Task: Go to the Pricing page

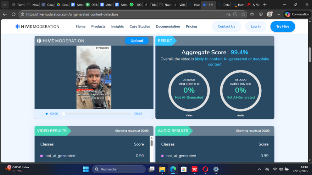Action: [x=191, y=26]
